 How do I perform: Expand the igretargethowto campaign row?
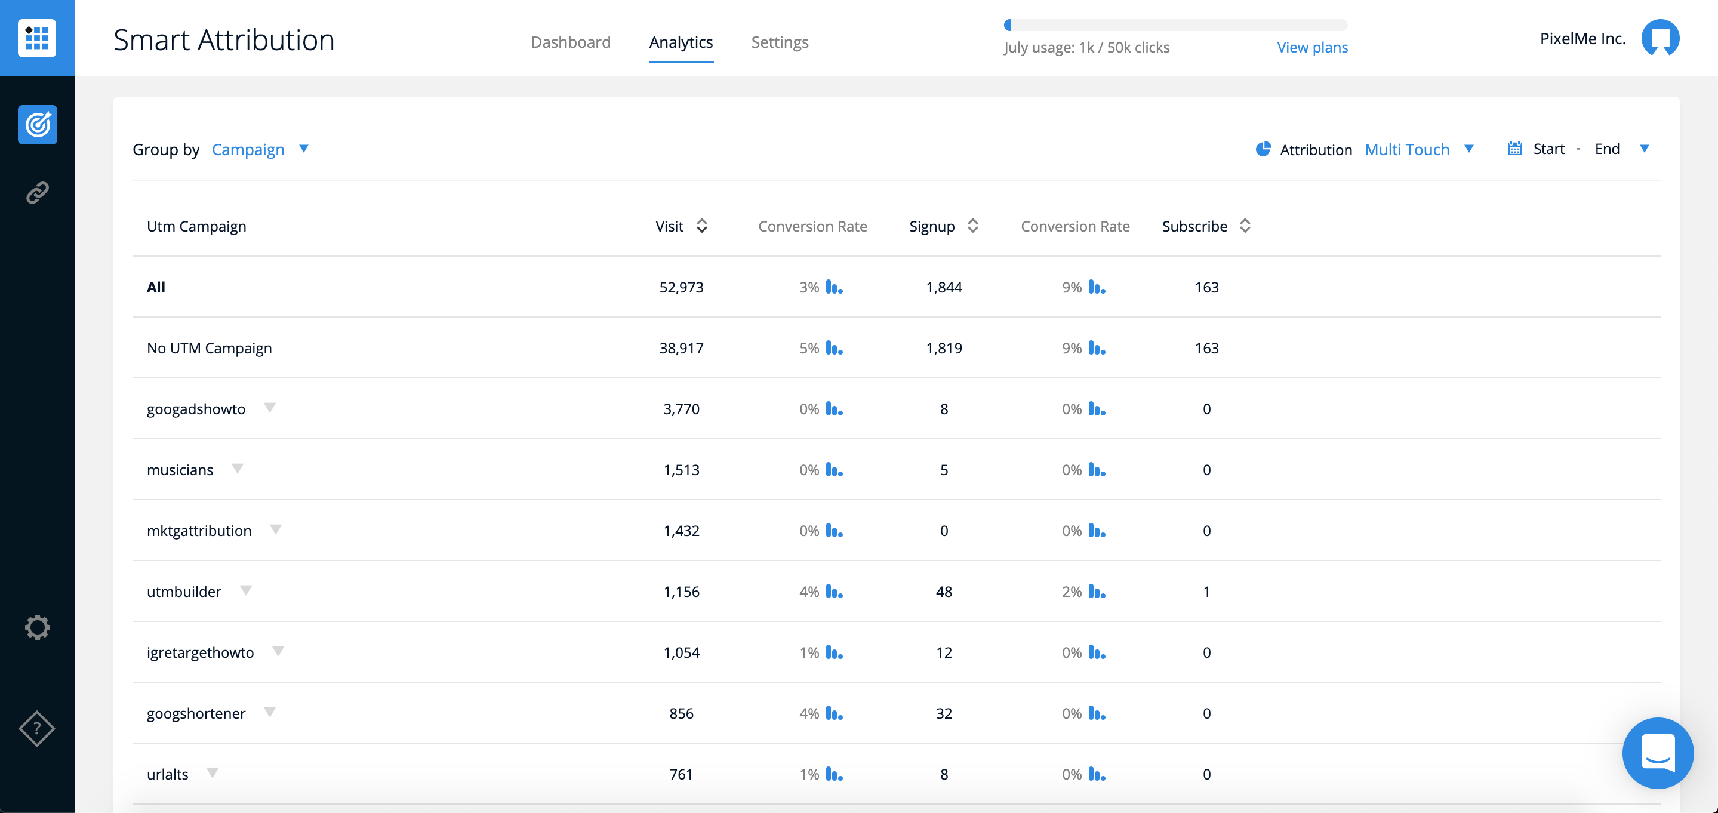[278, 650]
